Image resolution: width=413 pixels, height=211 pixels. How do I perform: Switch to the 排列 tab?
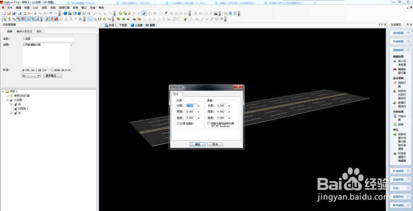coord(39,32)
